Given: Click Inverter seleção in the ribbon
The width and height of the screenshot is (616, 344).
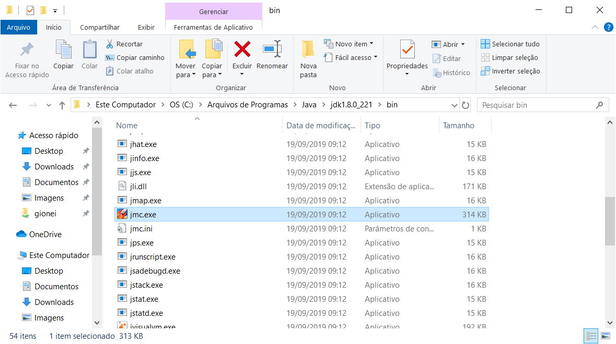Looking at the screenshot, I should [510, 71].
